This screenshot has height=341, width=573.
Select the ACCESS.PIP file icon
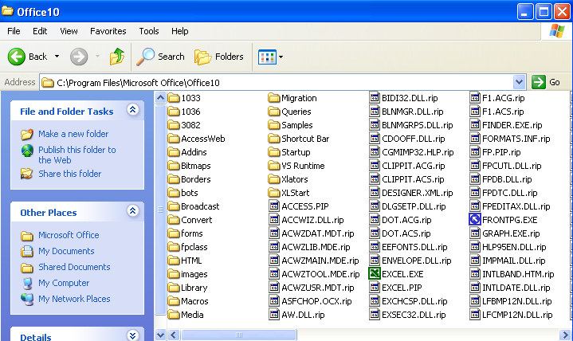(x=274, y=206)
